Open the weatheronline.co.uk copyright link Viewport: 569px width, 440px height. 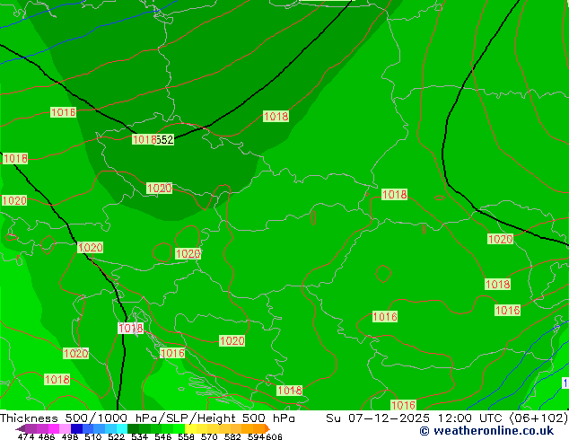[486, 431]
